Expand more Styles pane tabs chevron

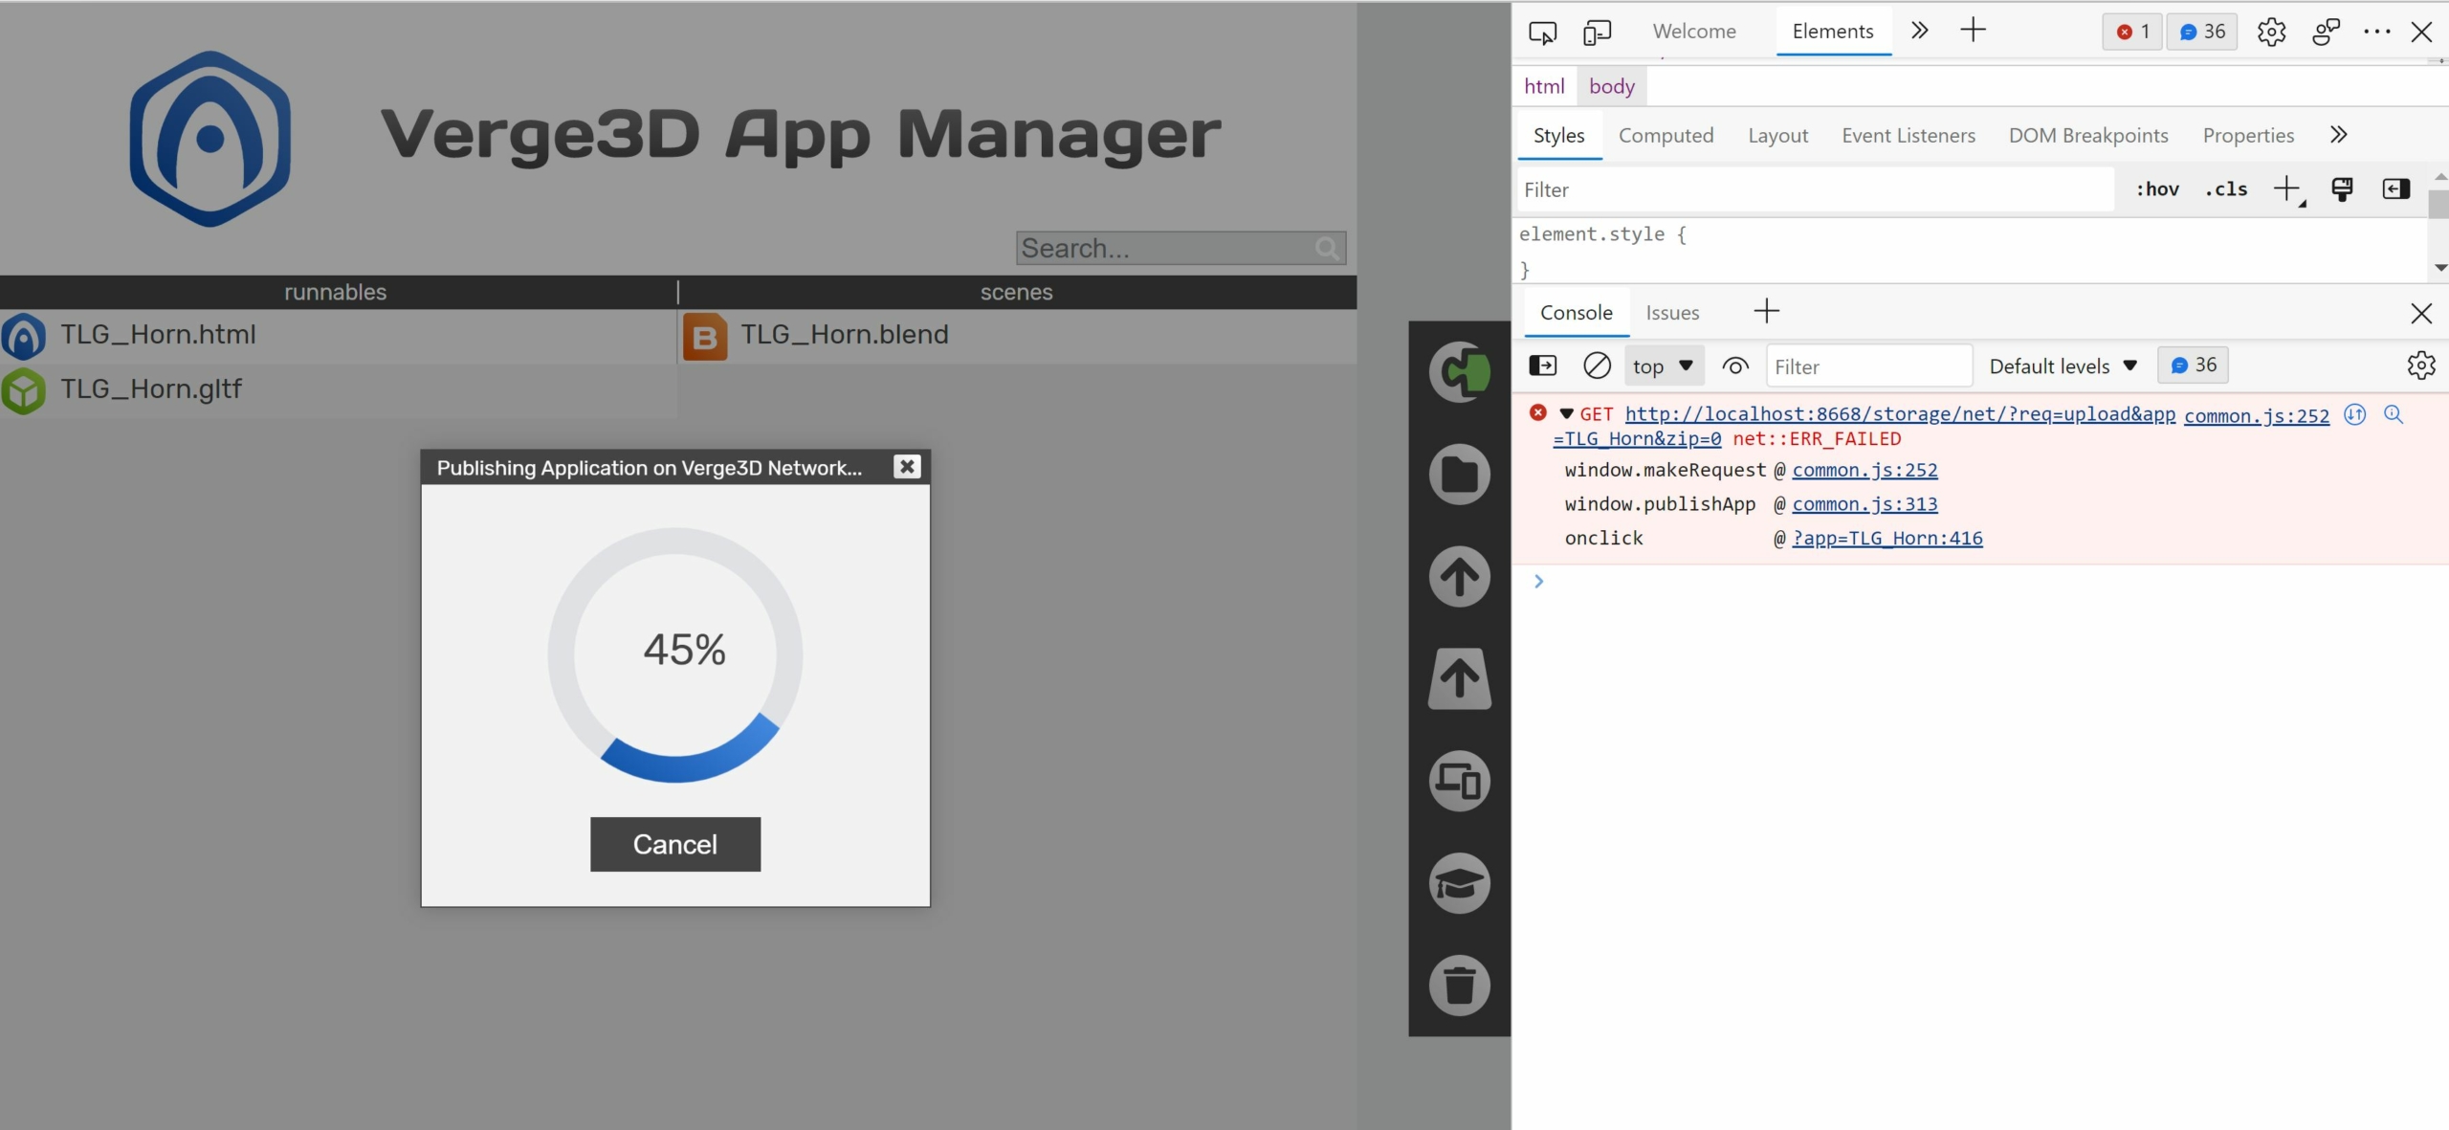[x=2338, y=135]
